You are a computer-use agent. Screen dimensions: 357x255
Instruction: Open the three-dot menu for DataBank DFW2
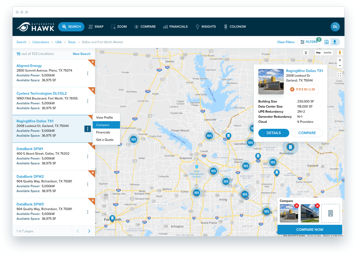(x=88, y=184)
